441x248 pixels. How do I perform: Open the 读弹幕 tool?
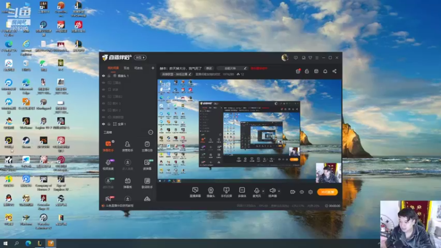pos(147,164)
